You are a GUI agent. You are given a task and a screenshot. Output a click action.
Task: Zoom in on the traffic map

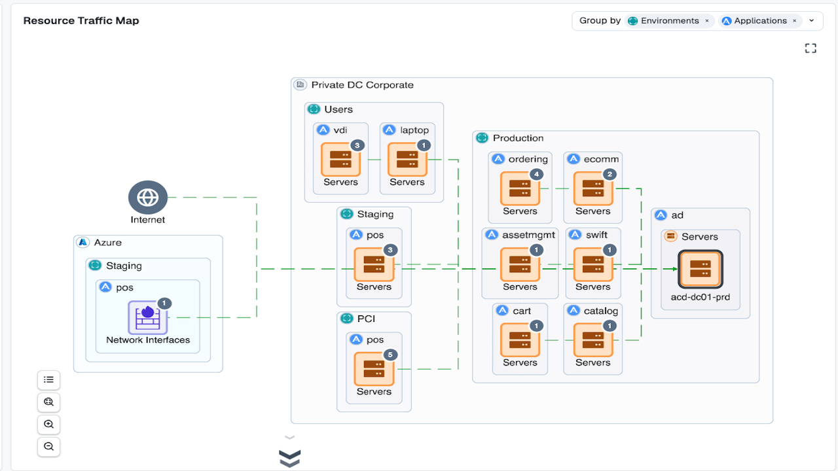pyautogui.click(x=48, y=424)
